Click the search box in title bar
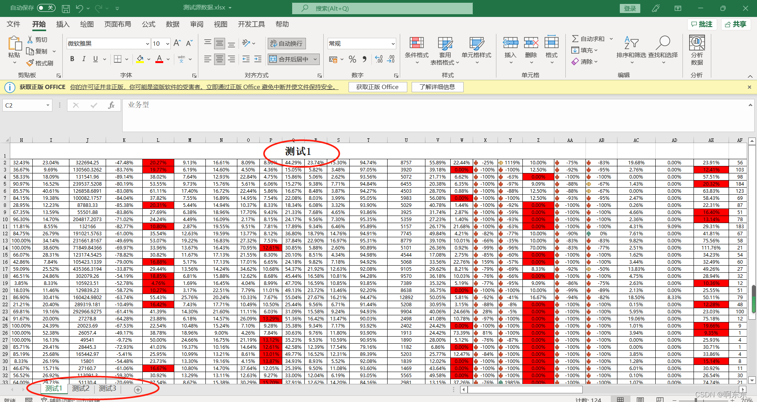 click(x=382, y=8)
